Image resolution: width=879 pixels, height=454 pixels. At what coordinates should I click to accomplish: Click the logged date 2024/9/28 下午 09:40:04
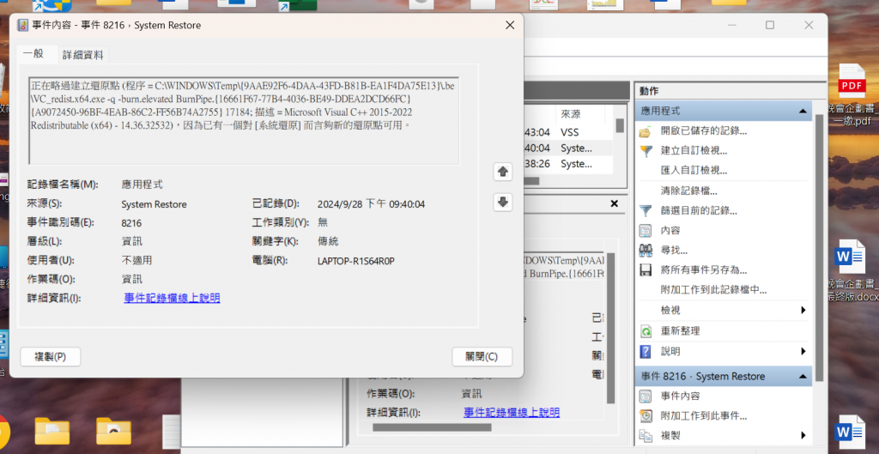click(371, 204)
